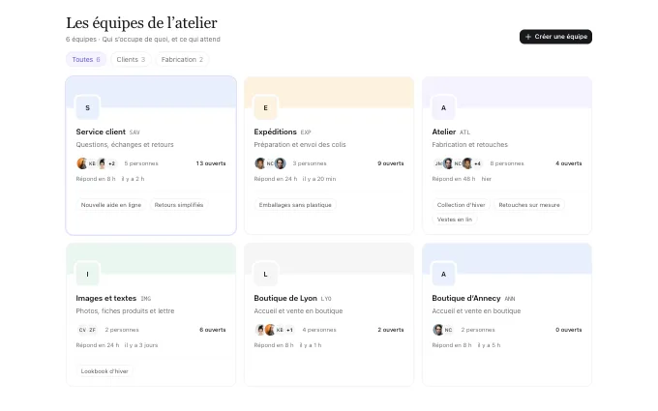Click the Répond en 48 h text
This screenshot has width=658, height=411.
pyautogui.click(x=454, y=179)
